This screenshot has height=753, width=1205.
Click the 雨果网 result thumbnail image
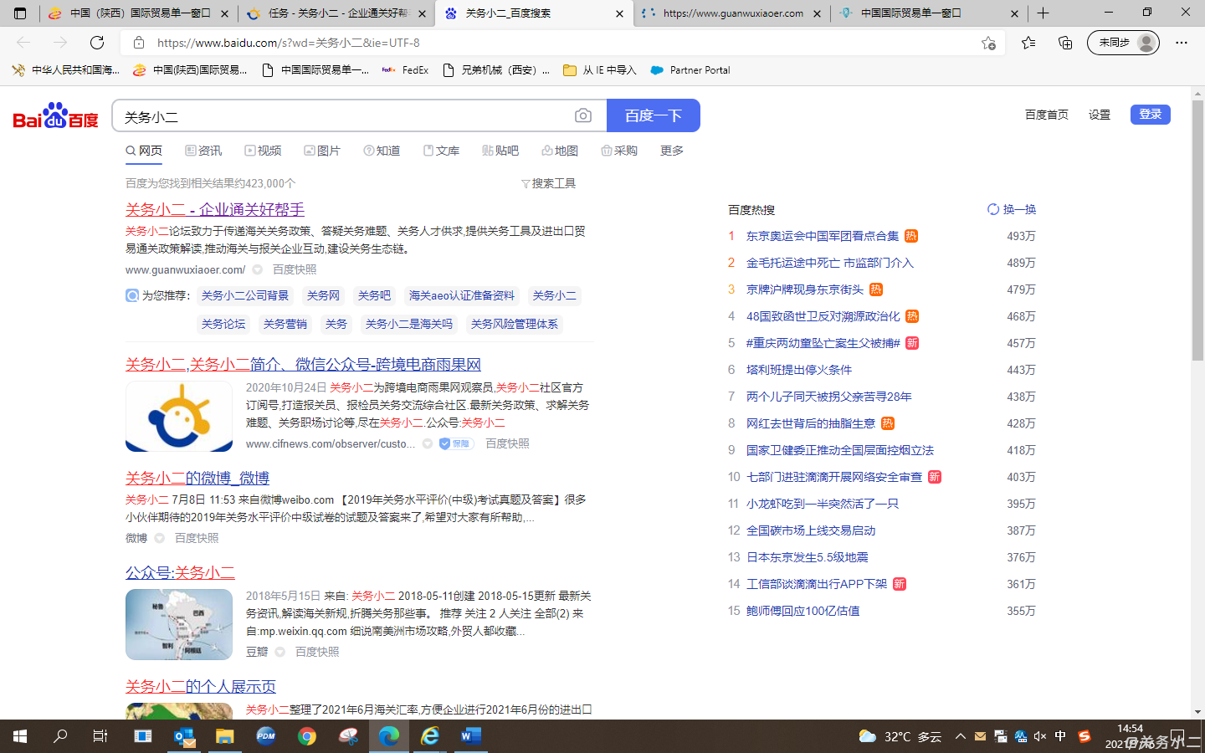click(x=179, y=417)
